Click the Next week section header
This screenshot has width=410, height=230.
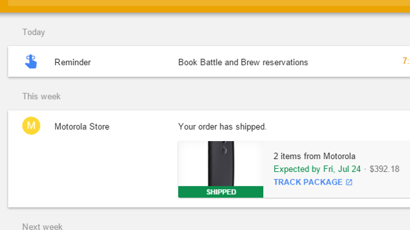[42, 226]
